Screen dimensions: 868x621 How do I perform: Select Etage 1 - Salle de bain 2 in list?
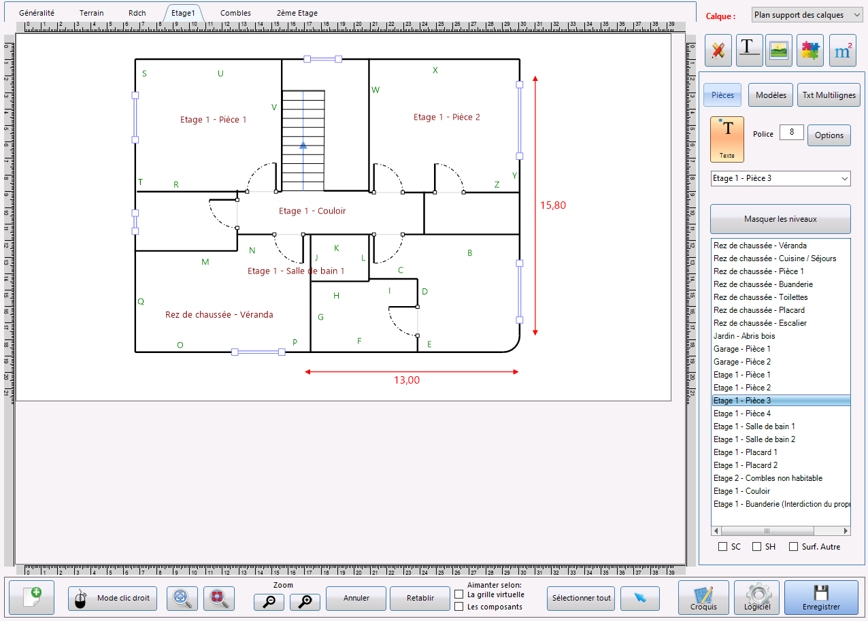754,439
